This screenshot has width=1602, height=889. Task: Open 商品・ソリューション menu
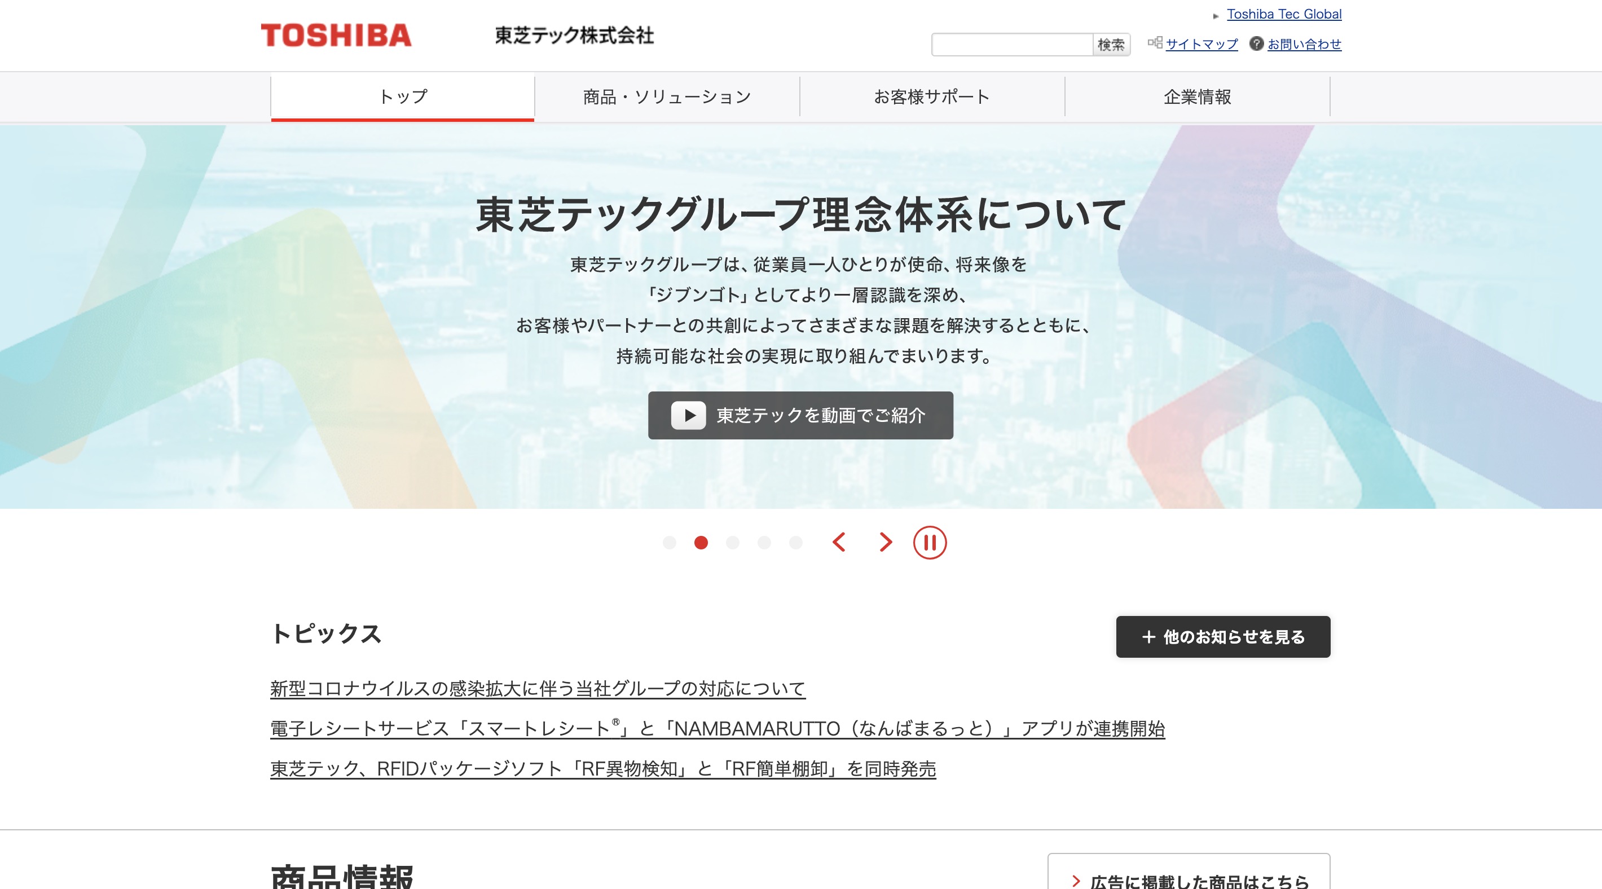(667, 97)
